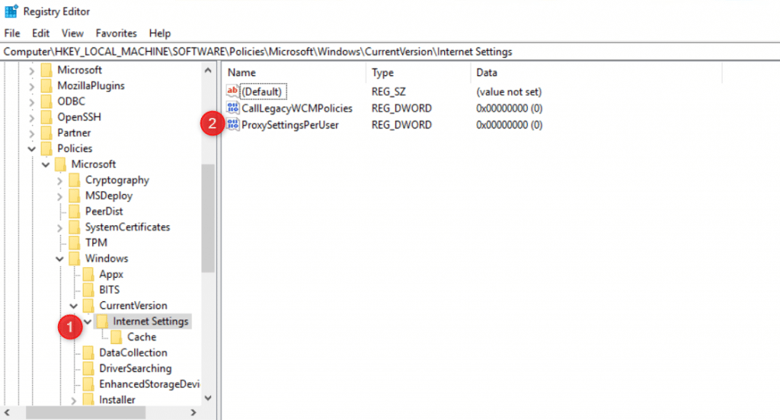This screenshot has height=420, width=780.
Task: Expand the Partner key
Action: [31, 133]
